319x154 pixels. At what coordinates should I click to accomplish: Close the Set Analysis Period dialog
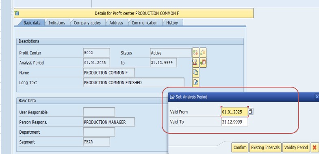tap(317, 97)
